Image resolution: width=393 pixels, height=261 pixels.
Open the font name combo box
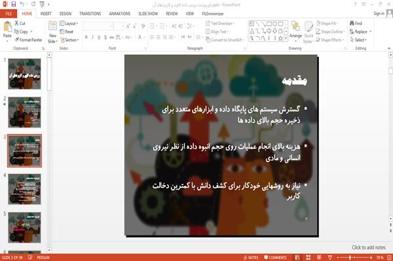[98, 26]
